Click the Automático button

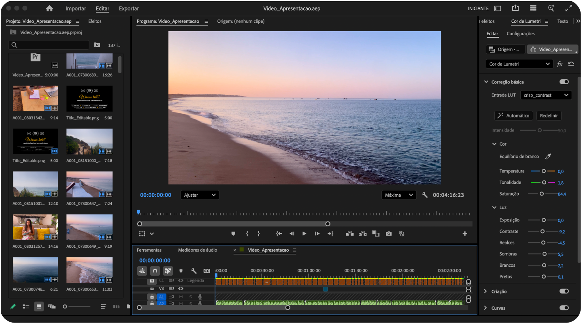513,116
